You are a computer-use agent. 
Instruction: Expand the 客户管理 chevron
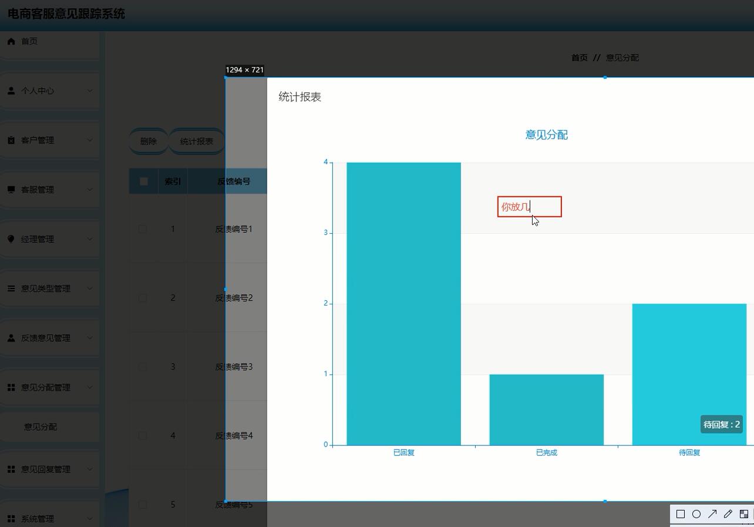point(90,140)
